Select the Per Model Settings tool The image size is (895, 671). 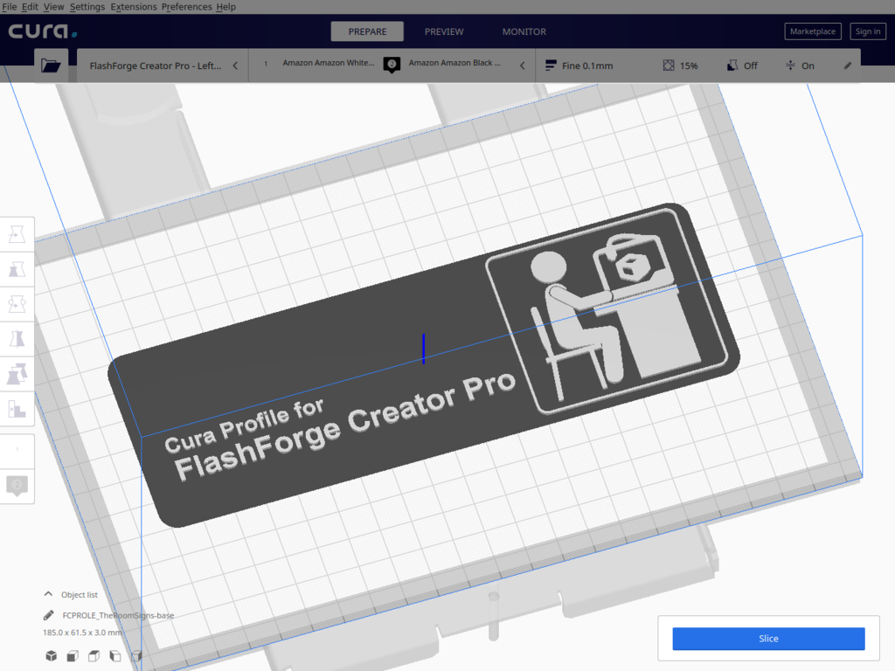point(17,374)
